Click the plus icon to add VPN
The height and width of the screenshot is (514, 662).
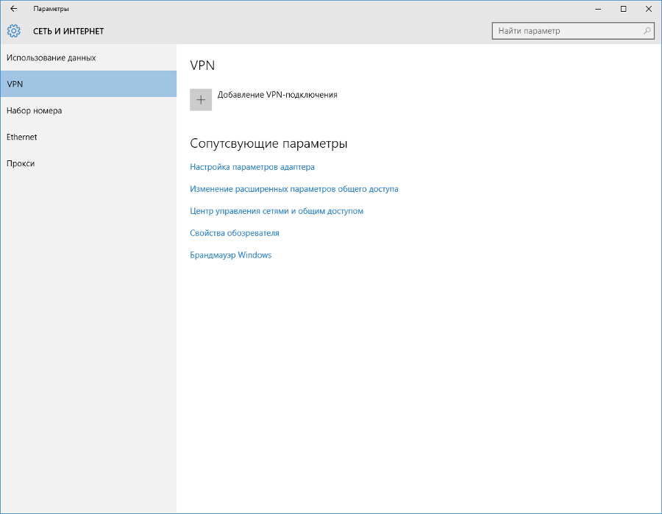[x=201, y=100]
